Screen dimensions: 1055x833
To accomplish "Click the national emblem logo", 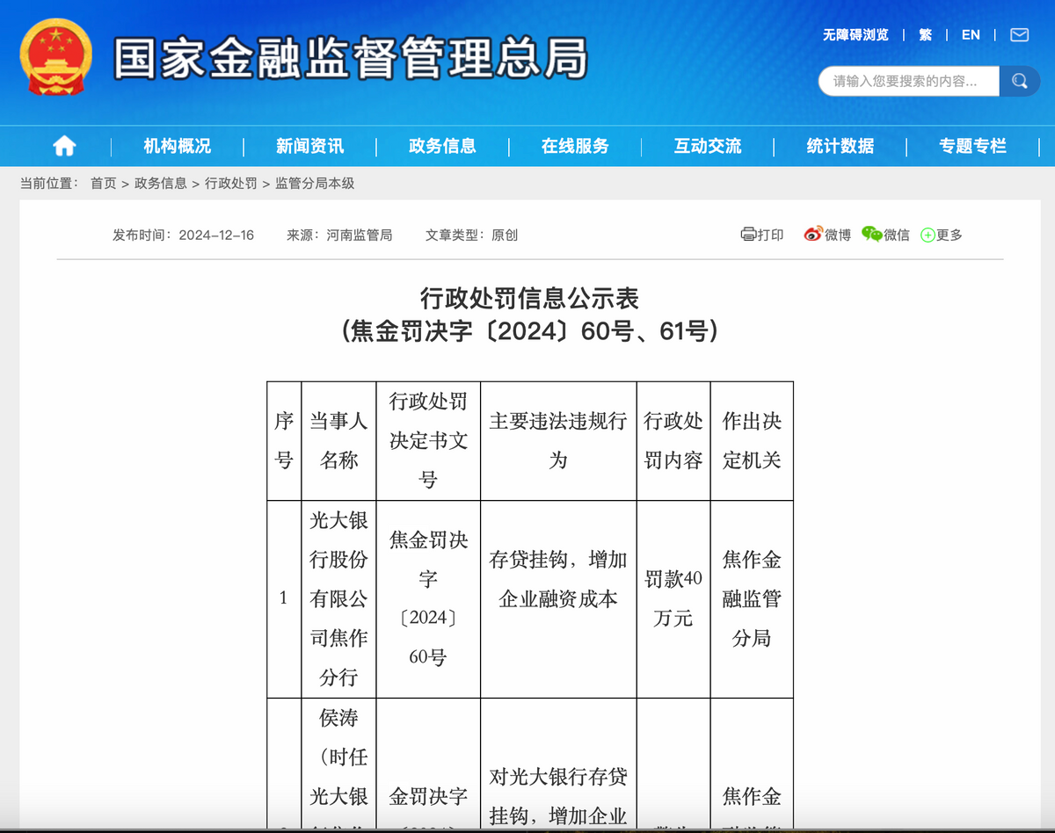I will click(55, 56).
